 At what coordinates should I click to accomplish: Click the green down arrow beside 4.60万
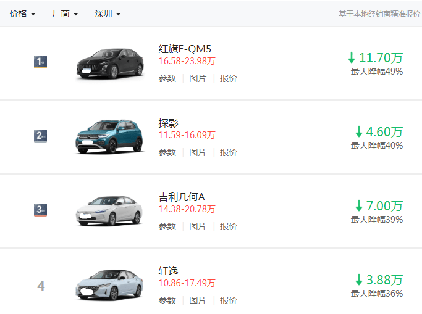[x=359, y=131]
